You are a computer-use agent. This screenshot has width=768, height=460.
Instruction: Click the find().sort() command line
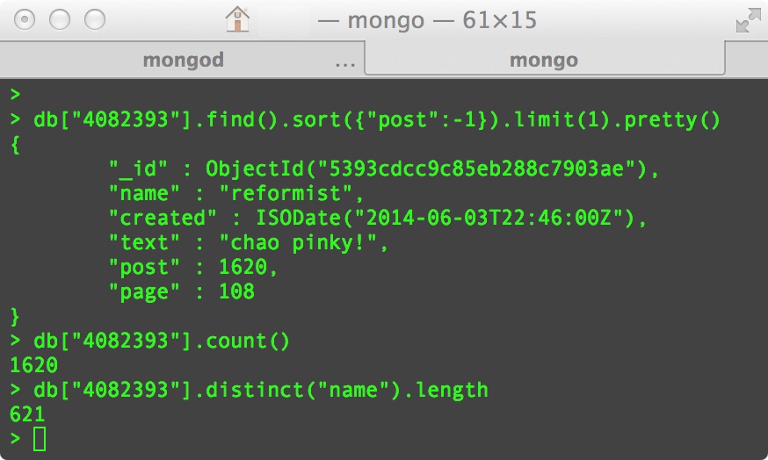tap(377, 120)
